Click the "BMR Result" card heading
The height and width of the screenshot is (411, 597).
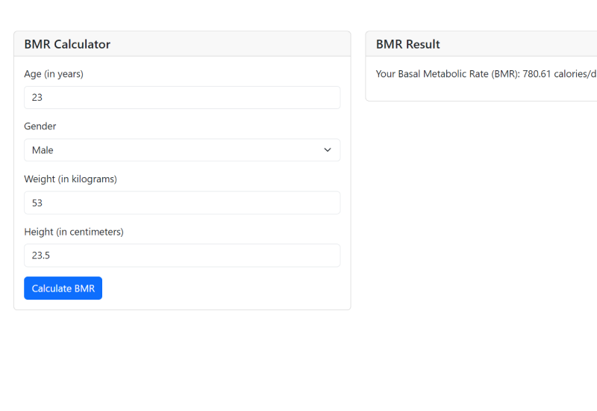[x=408, y=44]
